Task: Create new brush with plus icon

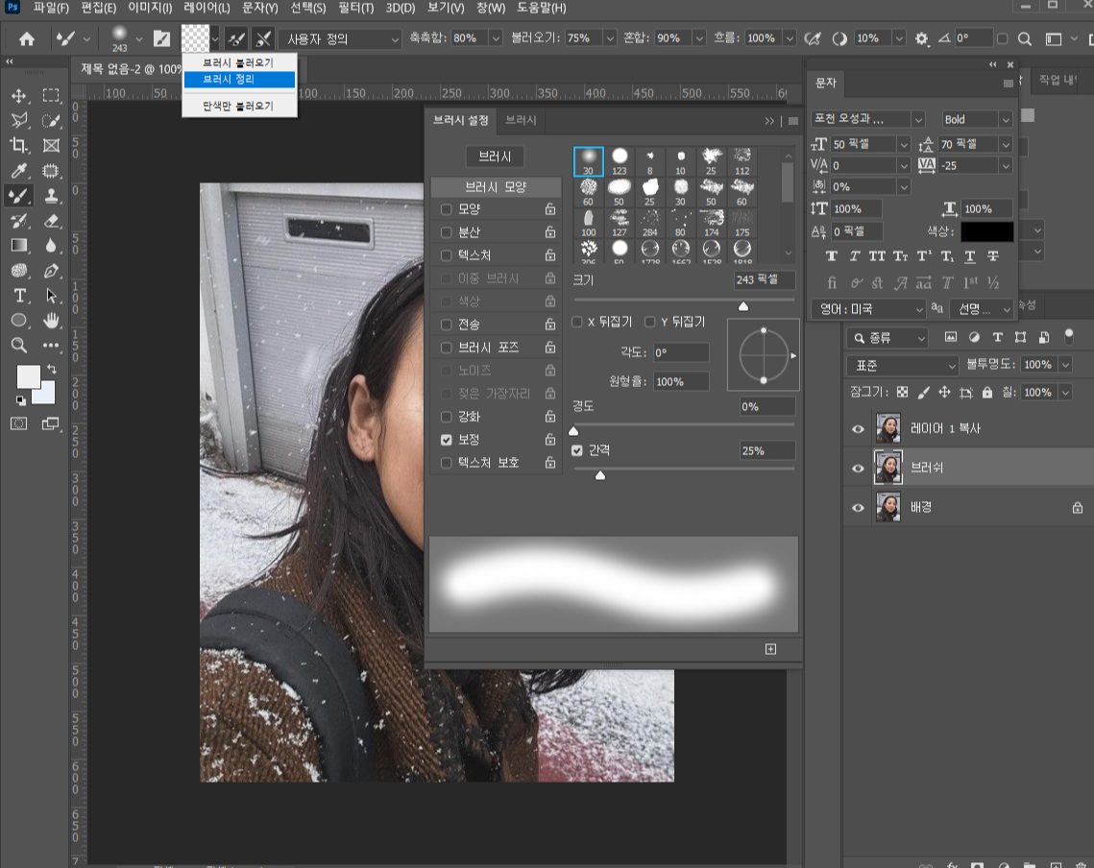Action: click(770, 649)
